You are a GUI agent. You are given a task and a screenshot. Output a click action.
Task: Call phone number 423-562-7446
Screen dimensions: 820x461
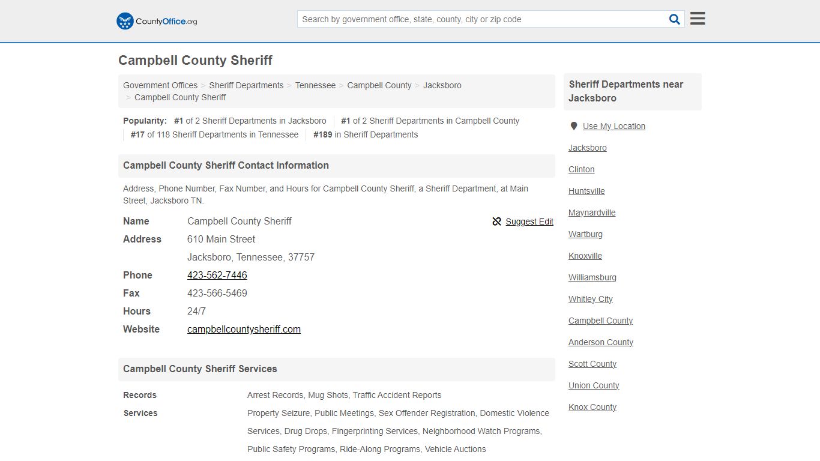(217, 275)
